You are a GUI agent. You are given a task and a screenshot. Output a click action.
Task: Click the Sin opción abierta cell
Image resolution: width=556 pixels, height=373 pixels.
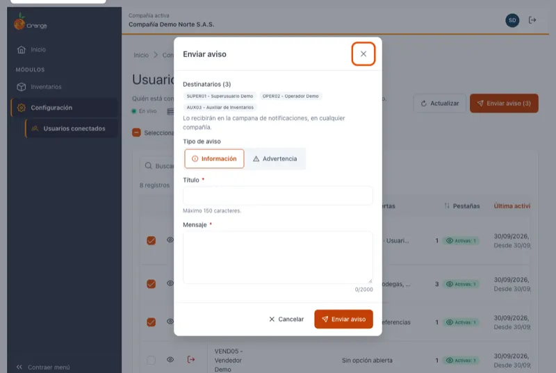pos(367,360)
